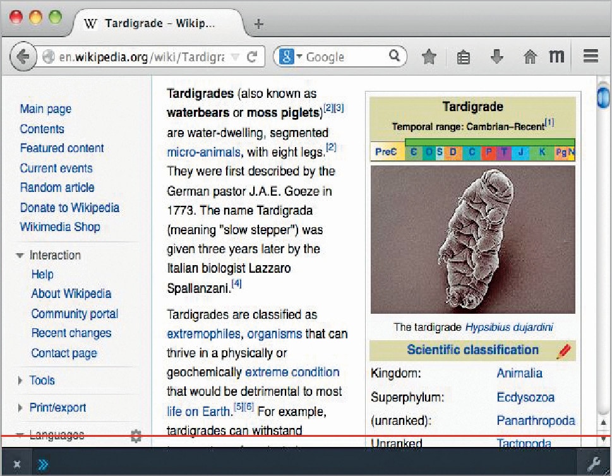
Task: Open the hamburger menu button
Action: click(591, 56)
